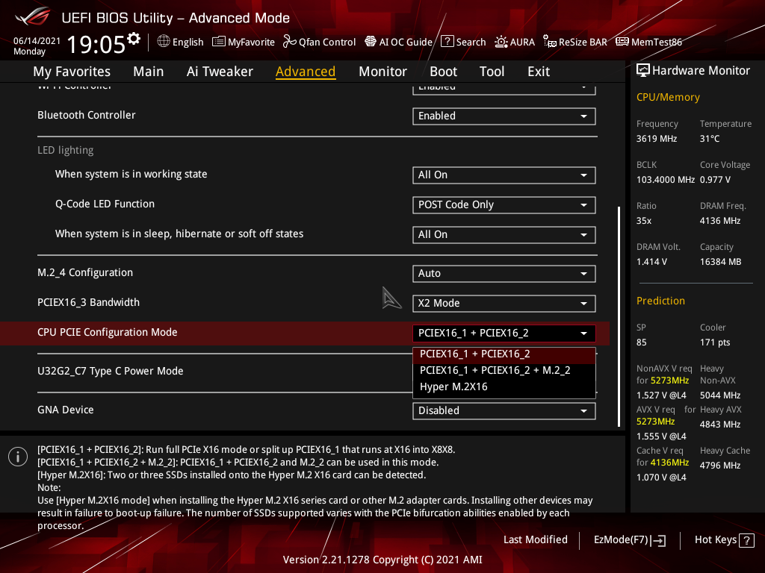The height and width of the screenshot is (573, 765).
Task: Click the EzMode exit arrow icon
Action: (658, 540)
